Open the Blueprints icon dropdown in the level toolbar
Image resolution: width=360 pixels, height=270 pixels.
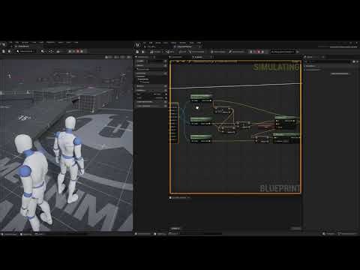(x=51, y=51)
